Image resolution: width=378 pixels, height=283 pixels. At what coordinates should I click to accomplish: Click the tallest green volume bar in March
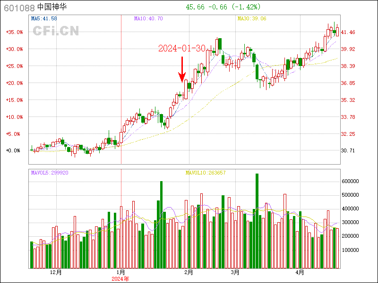(x=257, y=221)
